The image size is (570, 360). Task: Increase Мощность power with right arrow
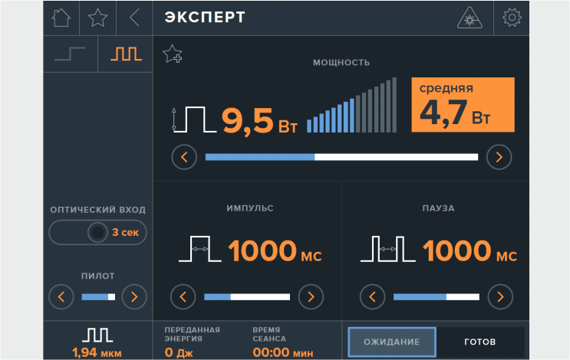[499, 157]
